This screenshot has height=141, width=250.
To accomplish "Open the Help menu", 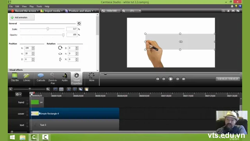I will [47, 6].
